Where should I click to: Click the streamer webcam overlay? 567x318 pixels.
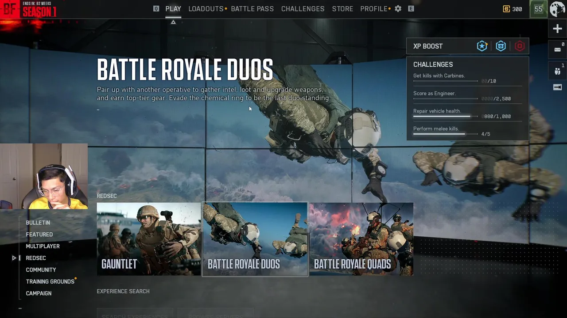(x=44, y=176)
